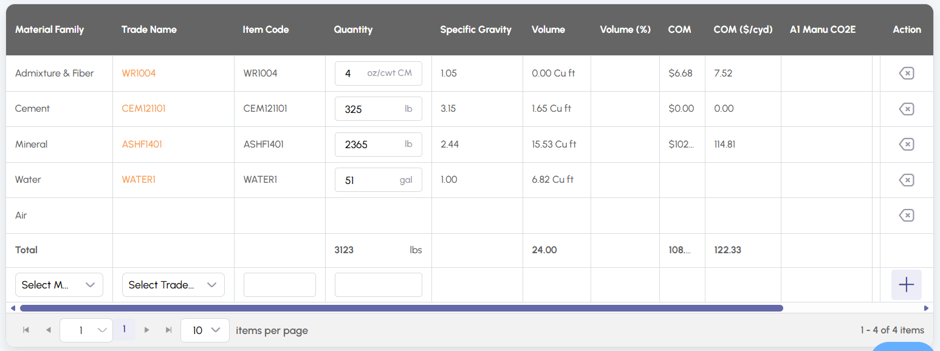
Task: Click the COM column header
Action: (679, 30)
